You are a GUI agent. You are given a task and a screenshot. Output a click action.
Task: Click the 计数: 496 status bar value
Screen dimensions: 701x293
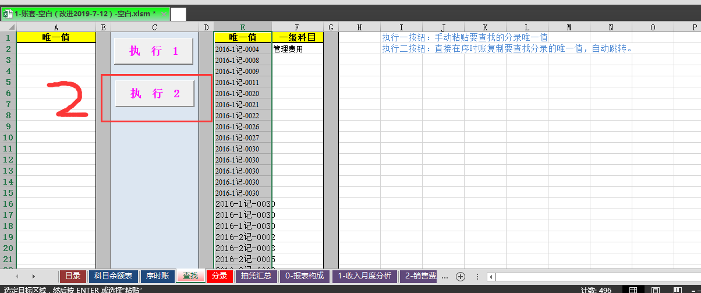click(596, 290)
